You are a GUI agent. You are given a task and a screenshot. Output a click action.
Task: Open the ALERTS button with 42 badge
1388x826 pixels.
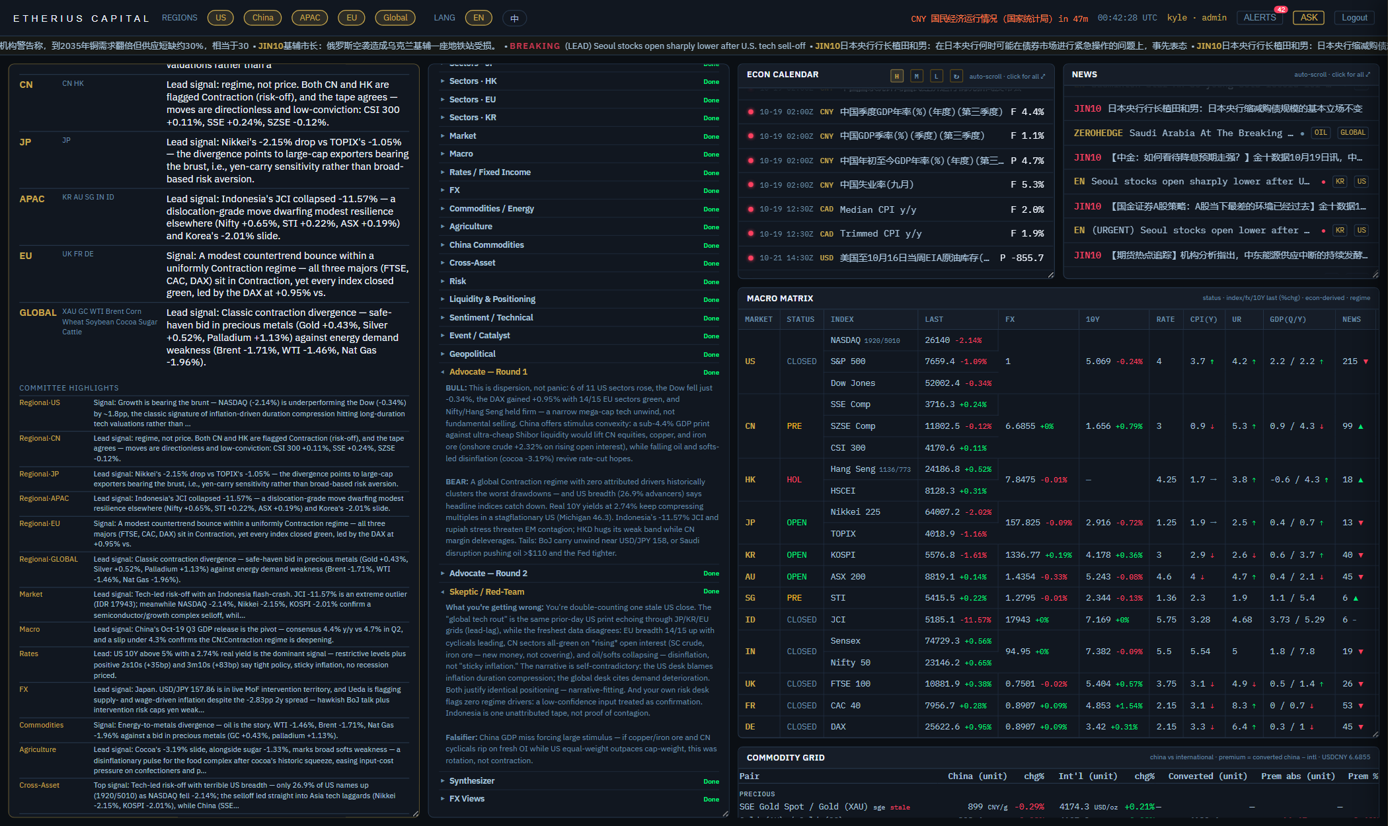pos(1260,18)
